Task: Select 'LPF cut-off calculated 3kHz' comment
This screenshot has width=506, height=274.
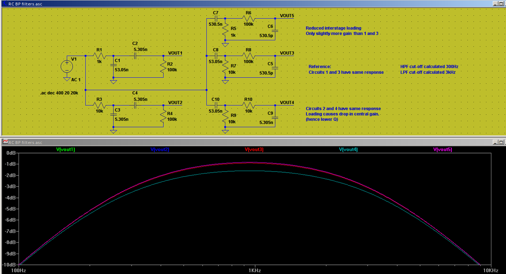Action: tap(428, 72)
